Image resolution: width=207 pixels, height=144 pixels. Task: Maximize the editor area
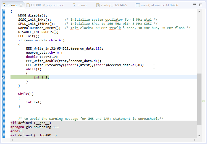pos(201,5)
